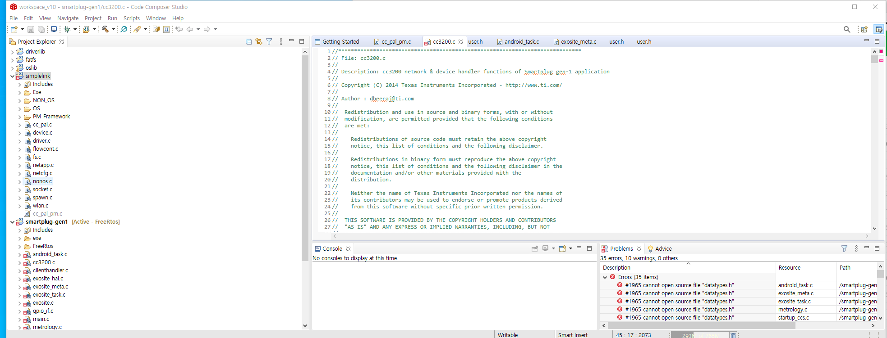The height and width of the screenshot is (338, 887).
Task: Click the Toggle Block Selection toolbar icon
Action: pos(166,29)
